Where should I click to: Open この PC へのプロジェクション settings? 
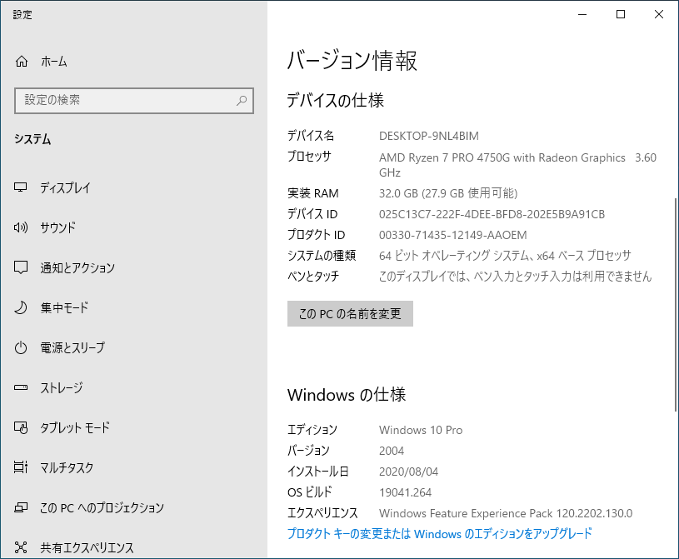(97, 507)
